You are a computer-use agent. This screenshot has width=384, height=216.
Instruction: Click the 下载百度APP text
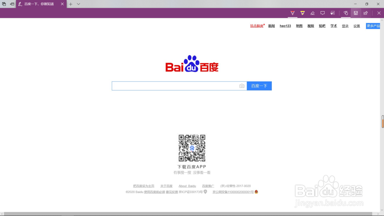(192, 167)
